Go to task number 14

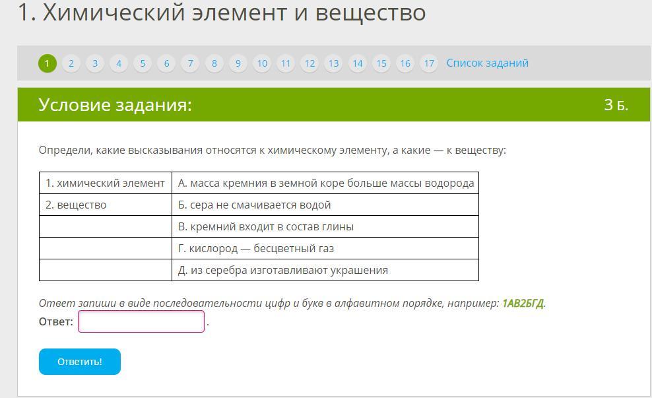[358, 63]
